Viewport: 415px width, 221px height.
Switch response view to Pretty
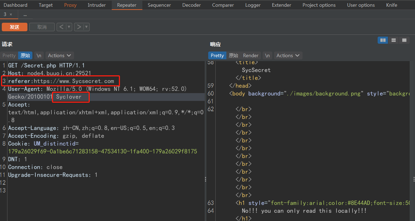[217, 55]
